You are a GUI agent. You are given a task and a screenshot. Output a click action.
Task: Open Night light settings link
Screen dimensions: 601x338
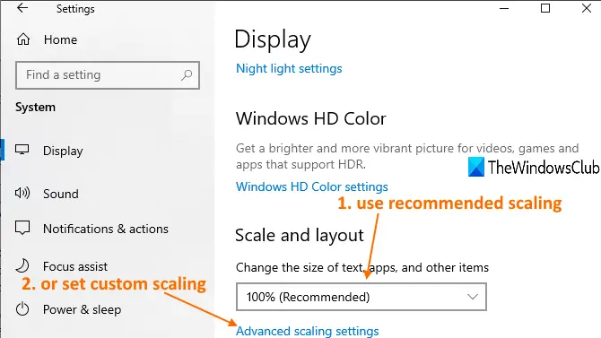pyautogui.click(x=289, y=69)
